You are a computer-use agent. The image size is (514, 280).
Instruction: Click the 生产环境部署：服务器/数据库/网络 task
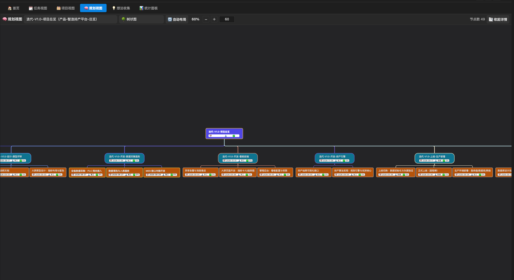473,173
